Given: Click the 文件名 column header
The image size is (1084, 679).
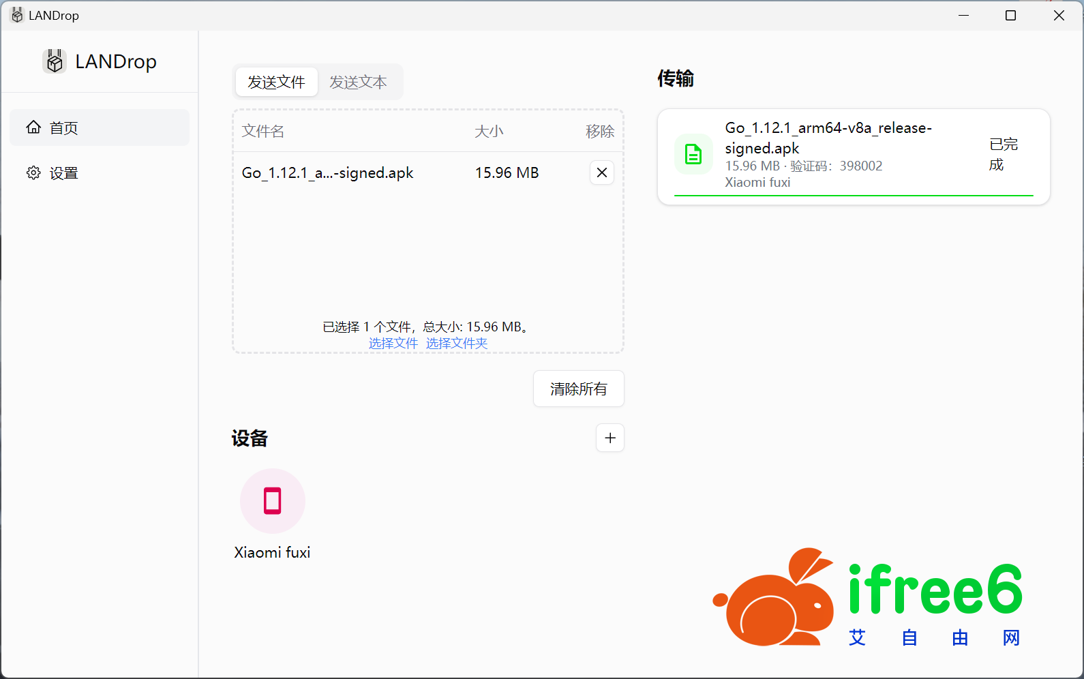Looking at the screenshot, I should 263,131.
